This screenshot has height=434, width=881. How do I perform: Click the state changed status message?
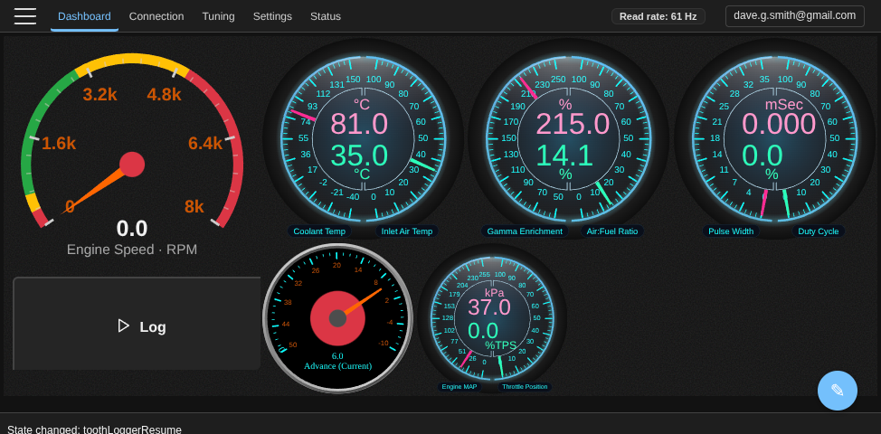pos(95,429)
